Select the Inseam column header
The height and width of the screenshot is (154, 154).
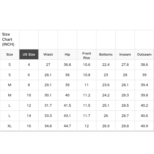(125, 54)
